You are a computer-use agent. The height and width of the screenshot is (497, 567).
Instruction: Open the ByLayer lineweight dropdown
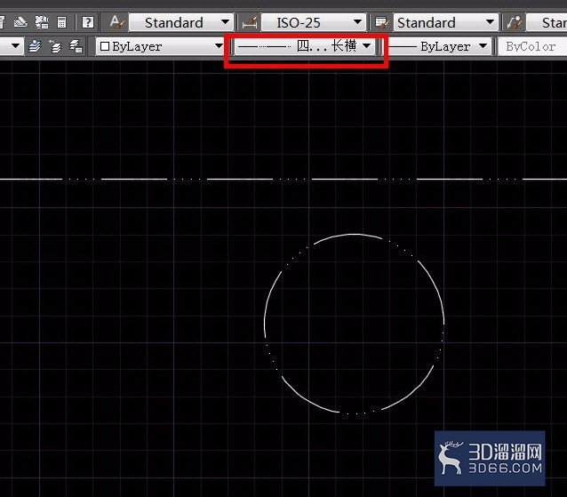438,46
